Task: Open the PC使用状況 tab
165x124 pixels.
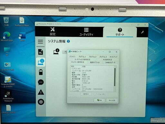Action: [x=108, y=60]
